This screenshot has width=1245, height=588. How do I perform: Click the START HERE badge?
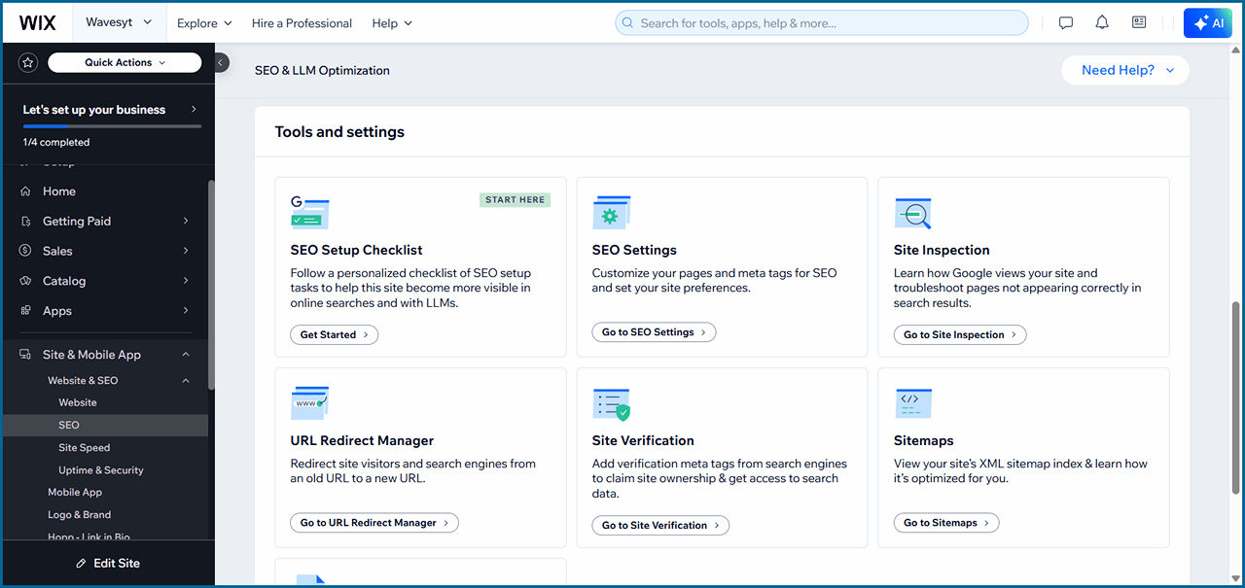(x=516, y=200)
